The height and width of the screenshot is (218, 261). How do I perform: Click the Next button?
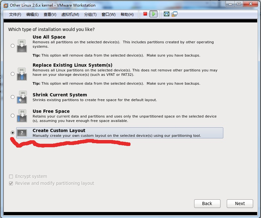click(x=240, y=203)
